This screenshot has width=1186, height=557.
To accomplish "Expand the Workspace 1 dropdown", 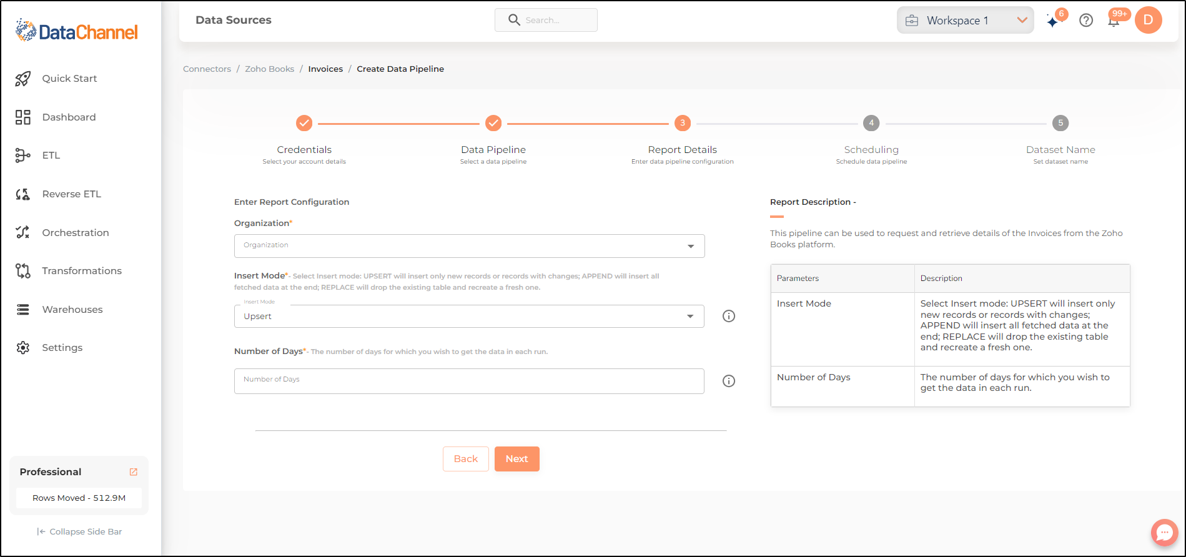I will point(965,21).
